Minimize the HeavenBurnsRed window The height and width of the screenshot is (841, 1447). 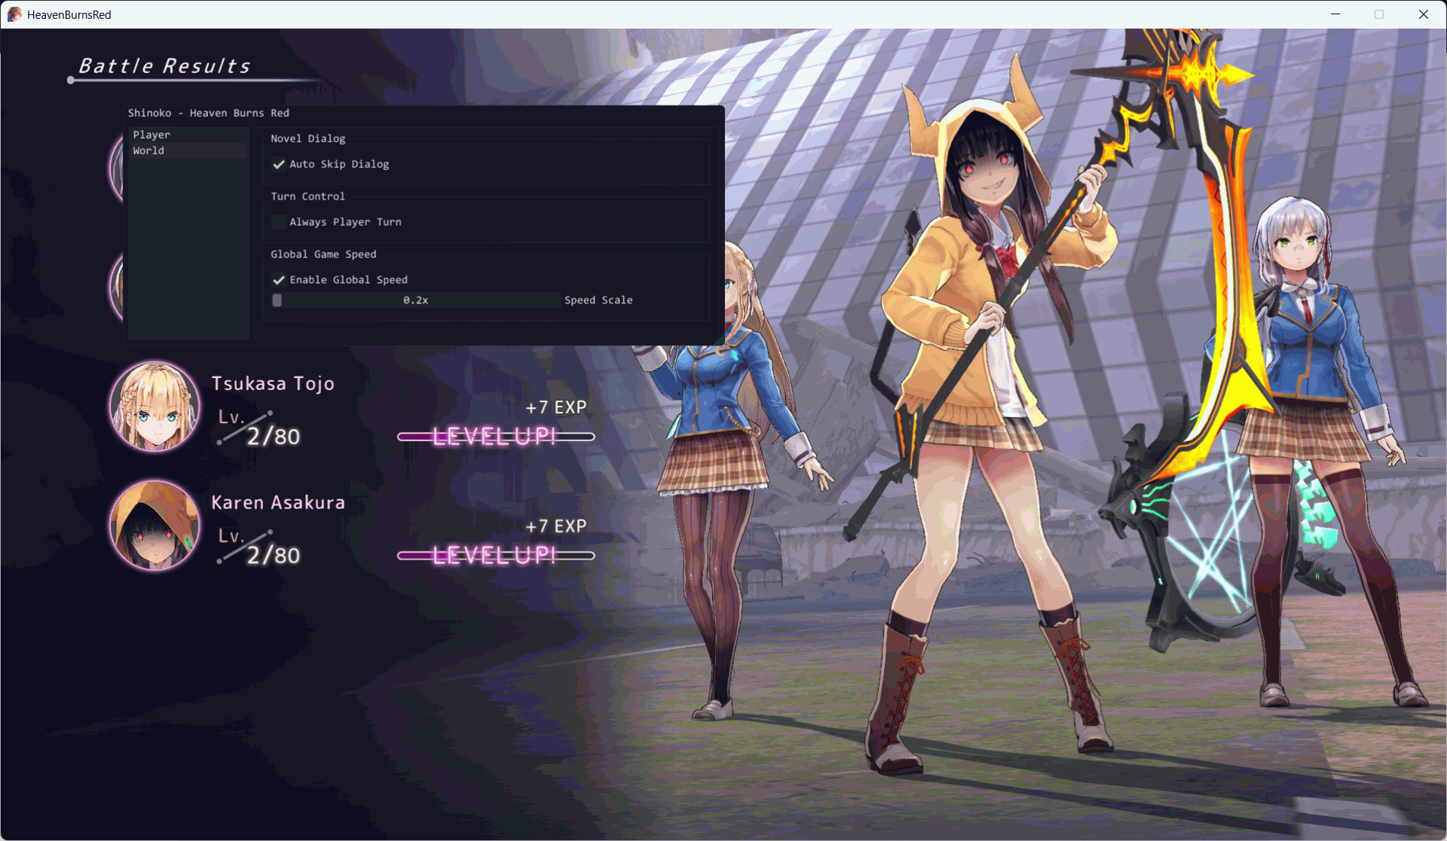pyautogui.click(x=1335, y=14)
